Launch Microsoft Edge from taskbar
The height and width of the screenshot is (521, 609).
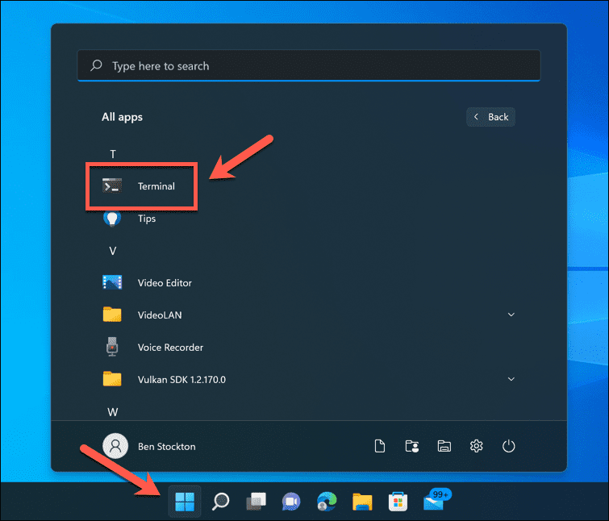(327, 501)
